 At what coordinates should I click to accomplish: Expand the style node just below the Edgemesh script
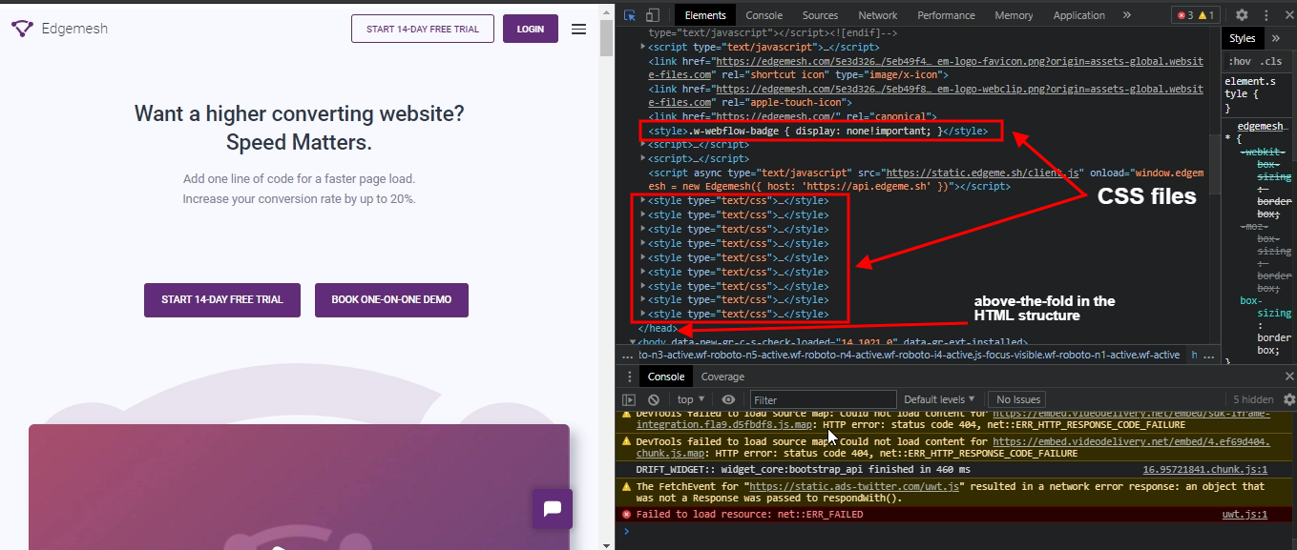pos(643,201)
